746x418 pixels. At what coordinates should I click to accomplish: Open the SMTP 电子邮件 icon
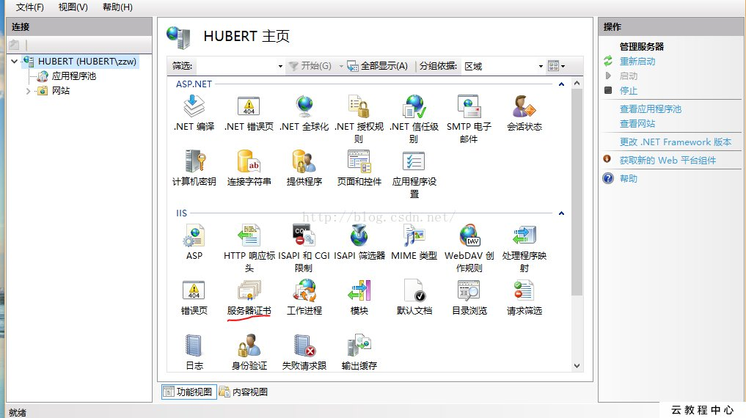[x=469, y=106]
